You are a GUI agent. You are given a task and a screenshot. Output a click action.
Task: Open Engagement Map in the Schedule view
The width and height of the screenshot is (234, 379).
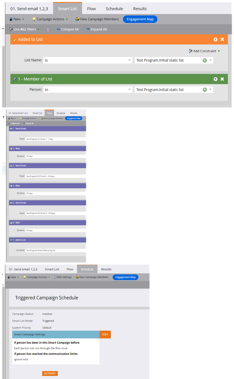coord(125,277)
